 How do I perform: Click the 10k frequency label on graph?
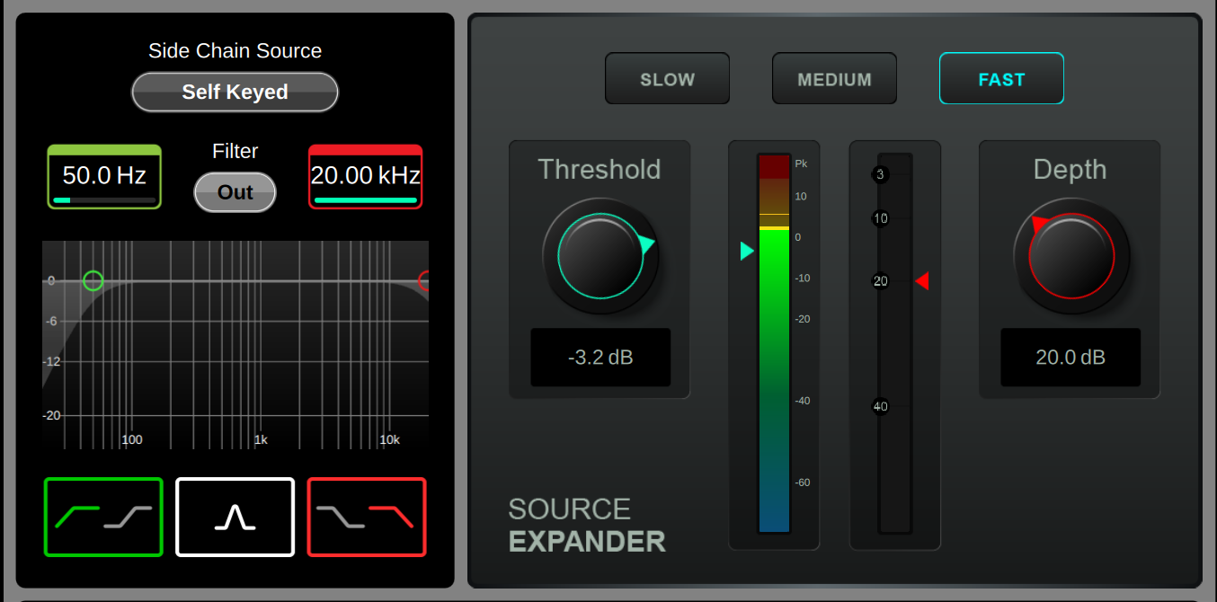(x=389, y=440)
